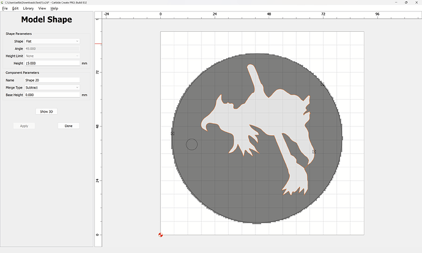Click the Apply button
This screenshot has height=253, width=422.
pos(24,126)
